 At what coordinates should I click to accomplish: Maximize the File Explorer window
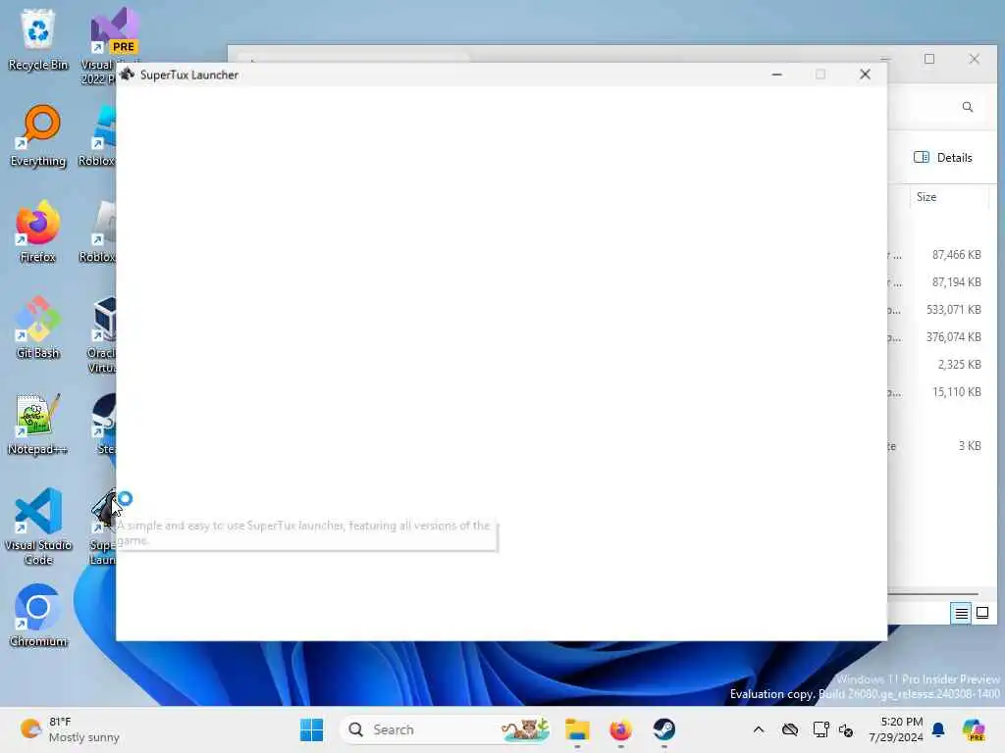pyautogui.click(x=929, y=59)
